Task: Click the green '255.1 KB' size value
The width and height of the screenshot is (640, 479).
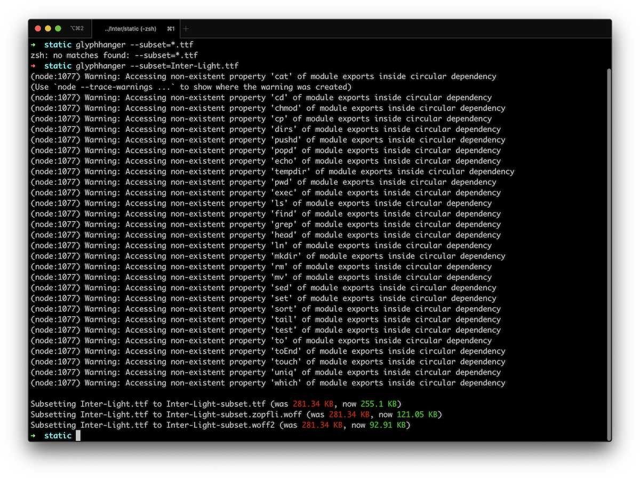Action: click(x=379, y=404)
